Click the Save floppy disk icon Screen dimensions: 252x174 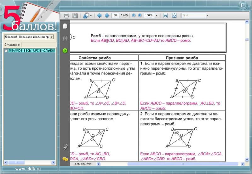coord(75,15)
